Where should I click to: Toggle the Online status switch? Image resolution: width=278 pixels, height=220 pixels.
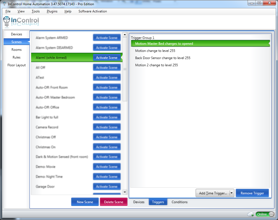265,214
